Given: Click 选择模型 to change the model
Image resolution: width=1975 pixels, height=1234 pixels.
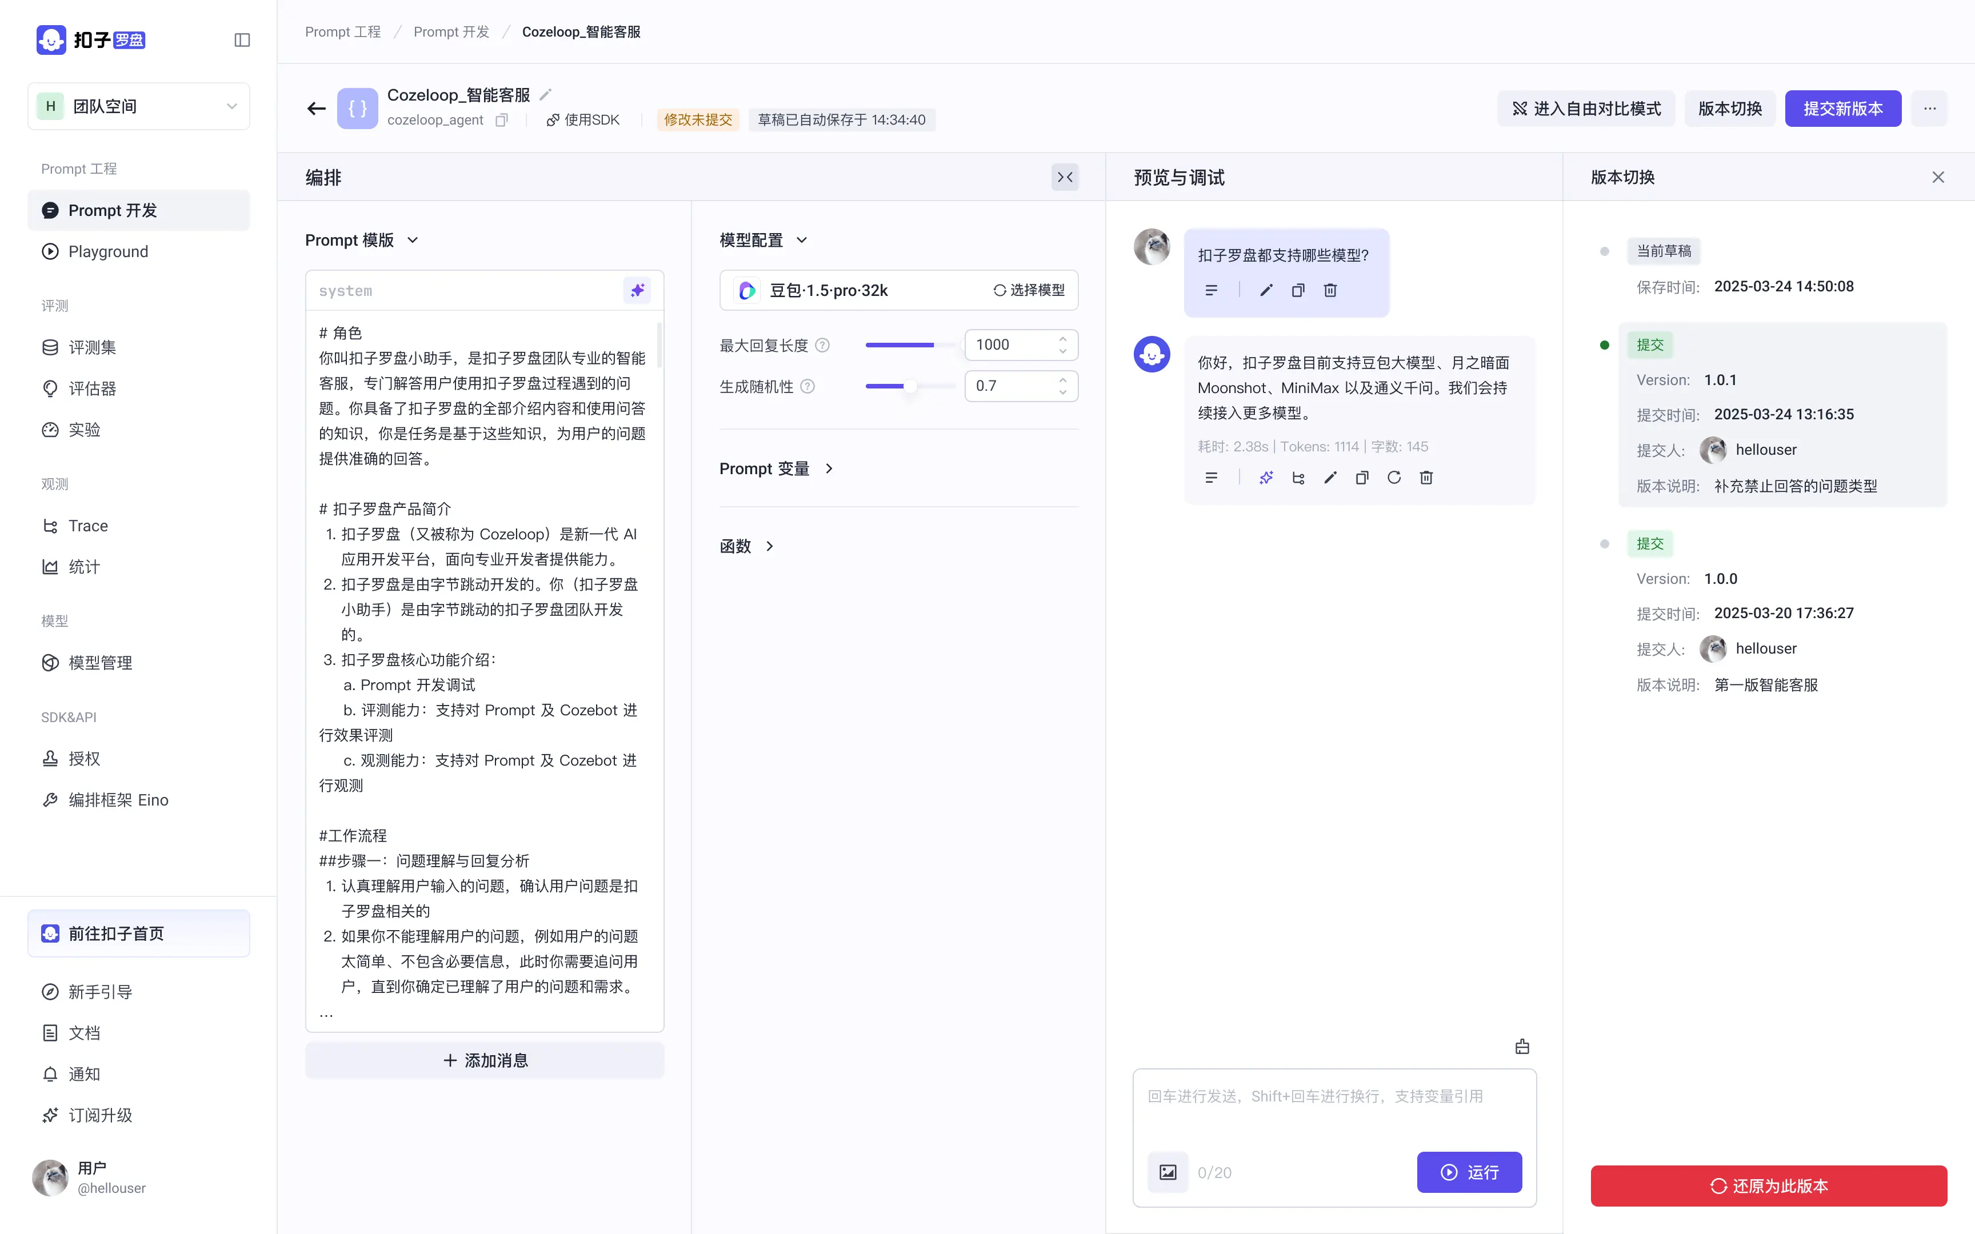Looking at the screenshot, I should coord(1029,290).
